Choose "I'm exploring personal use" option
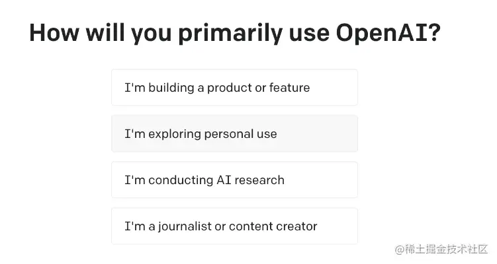497x264 pixels. point(234,133)
